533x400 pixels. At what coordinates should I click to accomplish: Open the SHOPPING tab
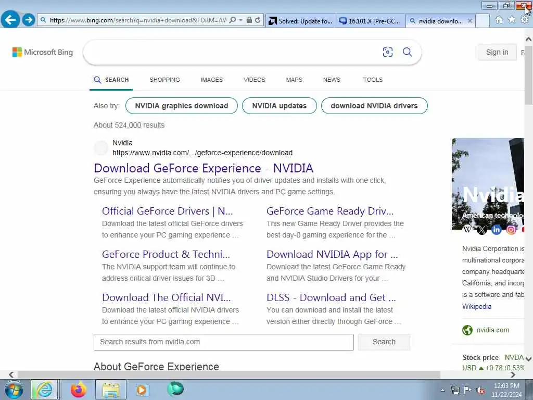coord(164,80)
